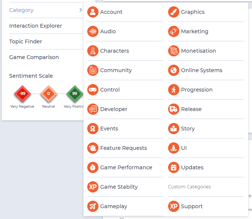Go to Topic Finder

point(46,41)
